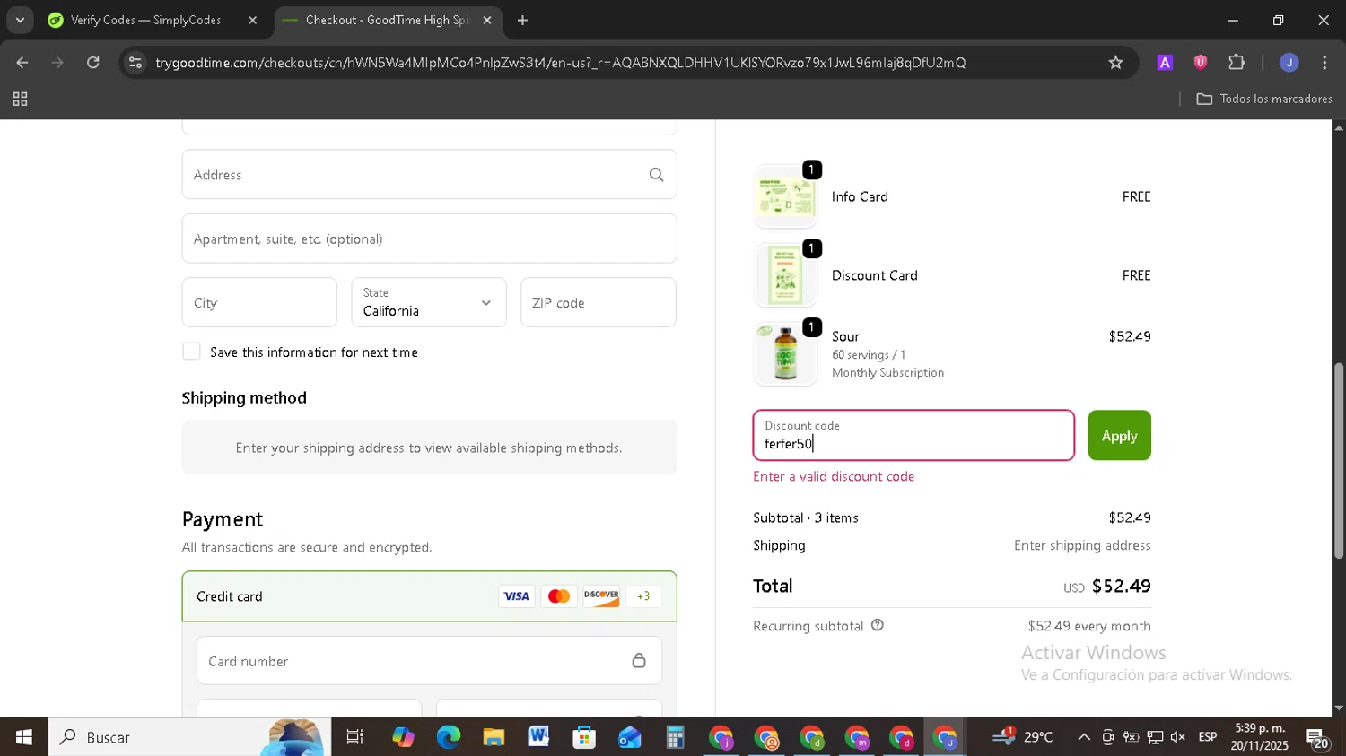Image resolution: width=1346 pixels, height=756 pixels.
Task: Search addresses with the magnifier icon
Action: point(657,175)
